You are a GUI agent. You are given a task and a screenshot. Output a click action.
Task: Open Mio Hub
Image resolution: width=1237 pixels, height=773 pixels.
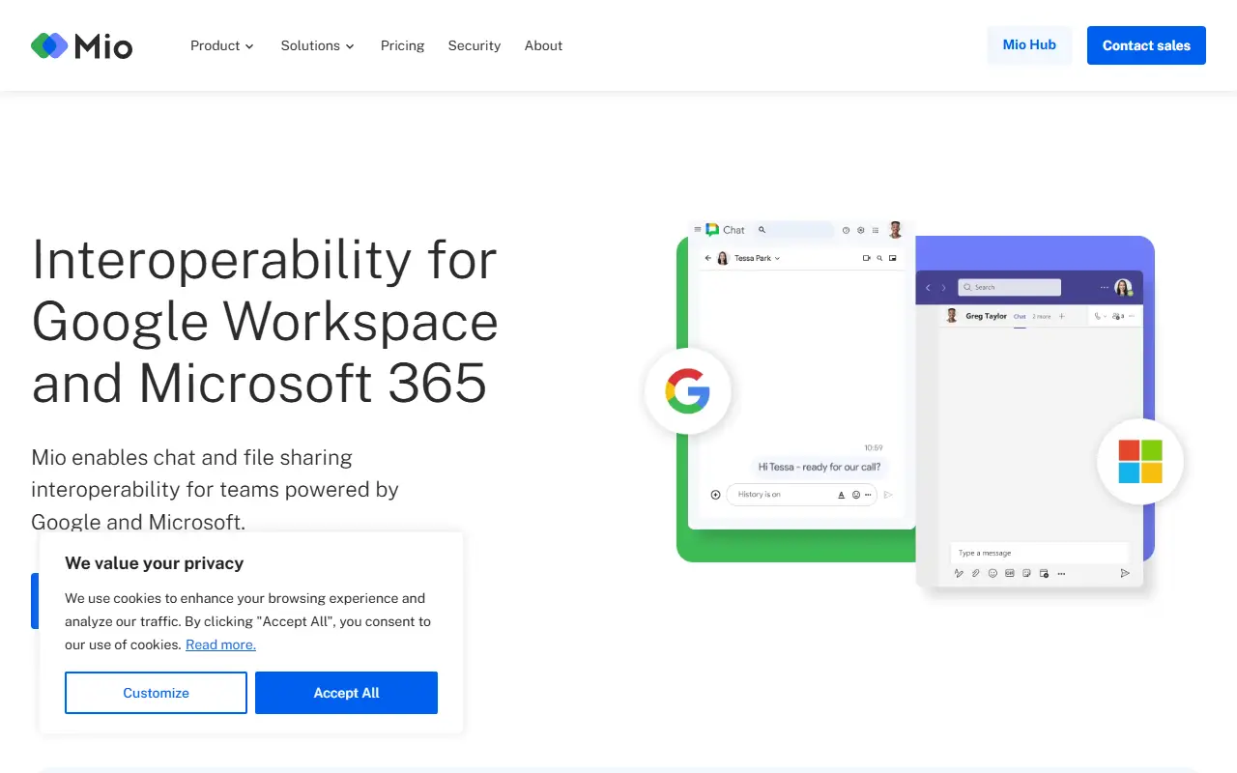[x=1029, y=45]
